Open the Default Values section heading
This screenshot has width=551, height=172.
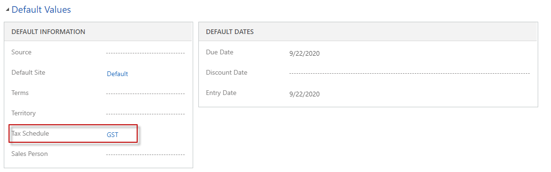point(41,9)
